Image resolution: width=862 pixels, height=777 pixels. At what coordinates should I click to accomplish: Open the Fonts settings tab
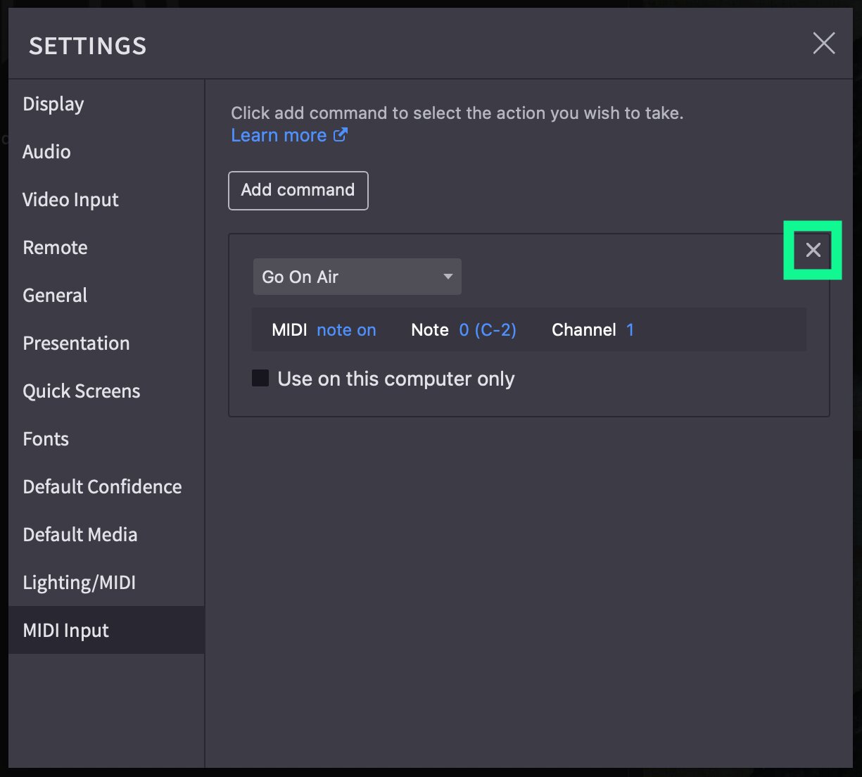coord(106,439)
